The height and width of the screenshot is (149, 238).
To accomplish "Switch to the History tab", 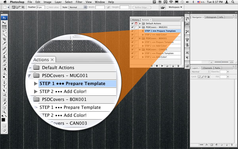I will (135, 20).
